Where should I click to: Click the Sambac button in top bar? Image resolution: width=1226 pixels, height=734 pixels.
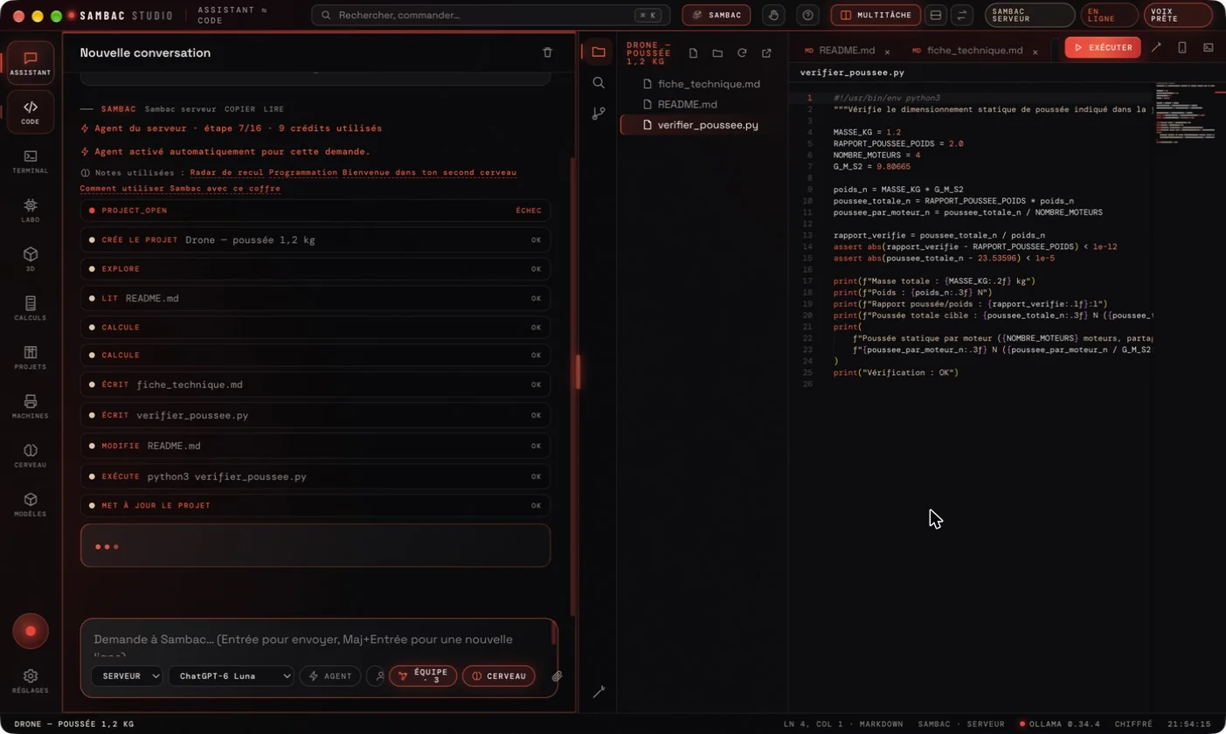[x=717, y=15]
